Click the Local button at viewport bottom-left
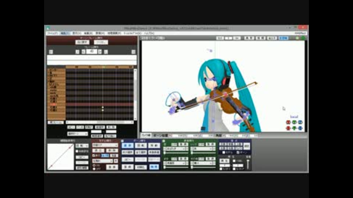This screenshot has width=353, height=198. click(146, 136)
